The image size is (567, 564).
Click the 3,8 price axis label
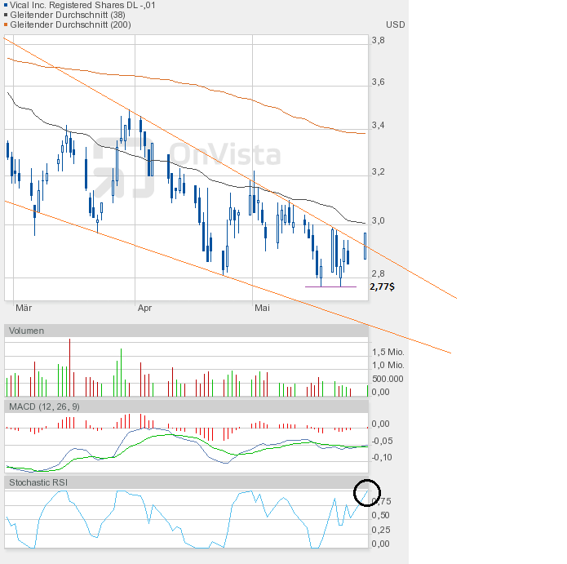point(378,40)
